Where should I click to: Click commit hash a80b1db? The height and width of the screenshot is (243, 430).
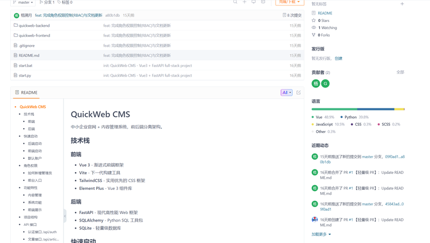coord(112,16)
